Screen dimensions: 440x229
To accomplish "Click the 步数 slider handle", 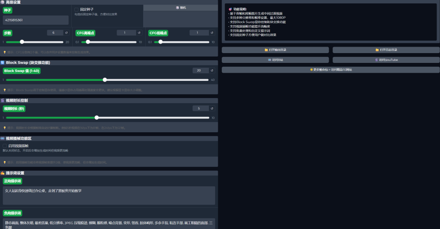I will pos(22,42).
